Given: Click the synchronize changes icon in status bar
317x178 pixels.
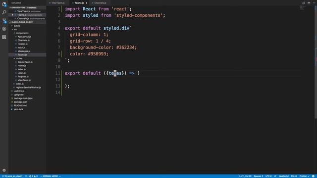Looking at the screenshot, I should click(26, 176).
